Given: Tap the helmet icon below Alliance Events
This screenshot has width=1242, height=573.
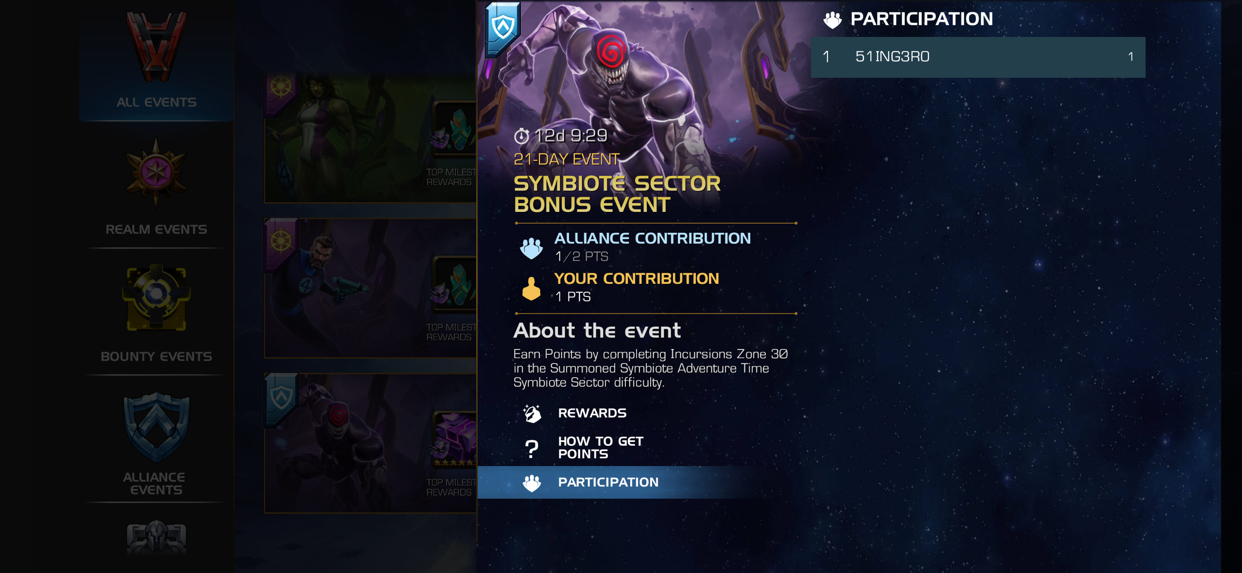Looking at the screenshot, I should click(156, 538).
